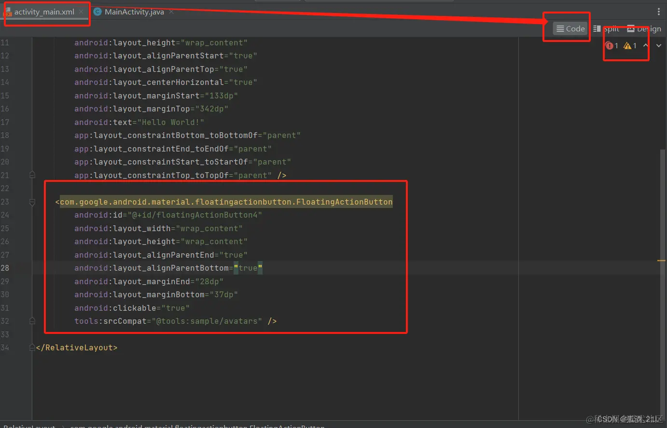Collapse FloatingActionButton fold marker at line 23
This screenshot has width=667, height=428.
32,202
